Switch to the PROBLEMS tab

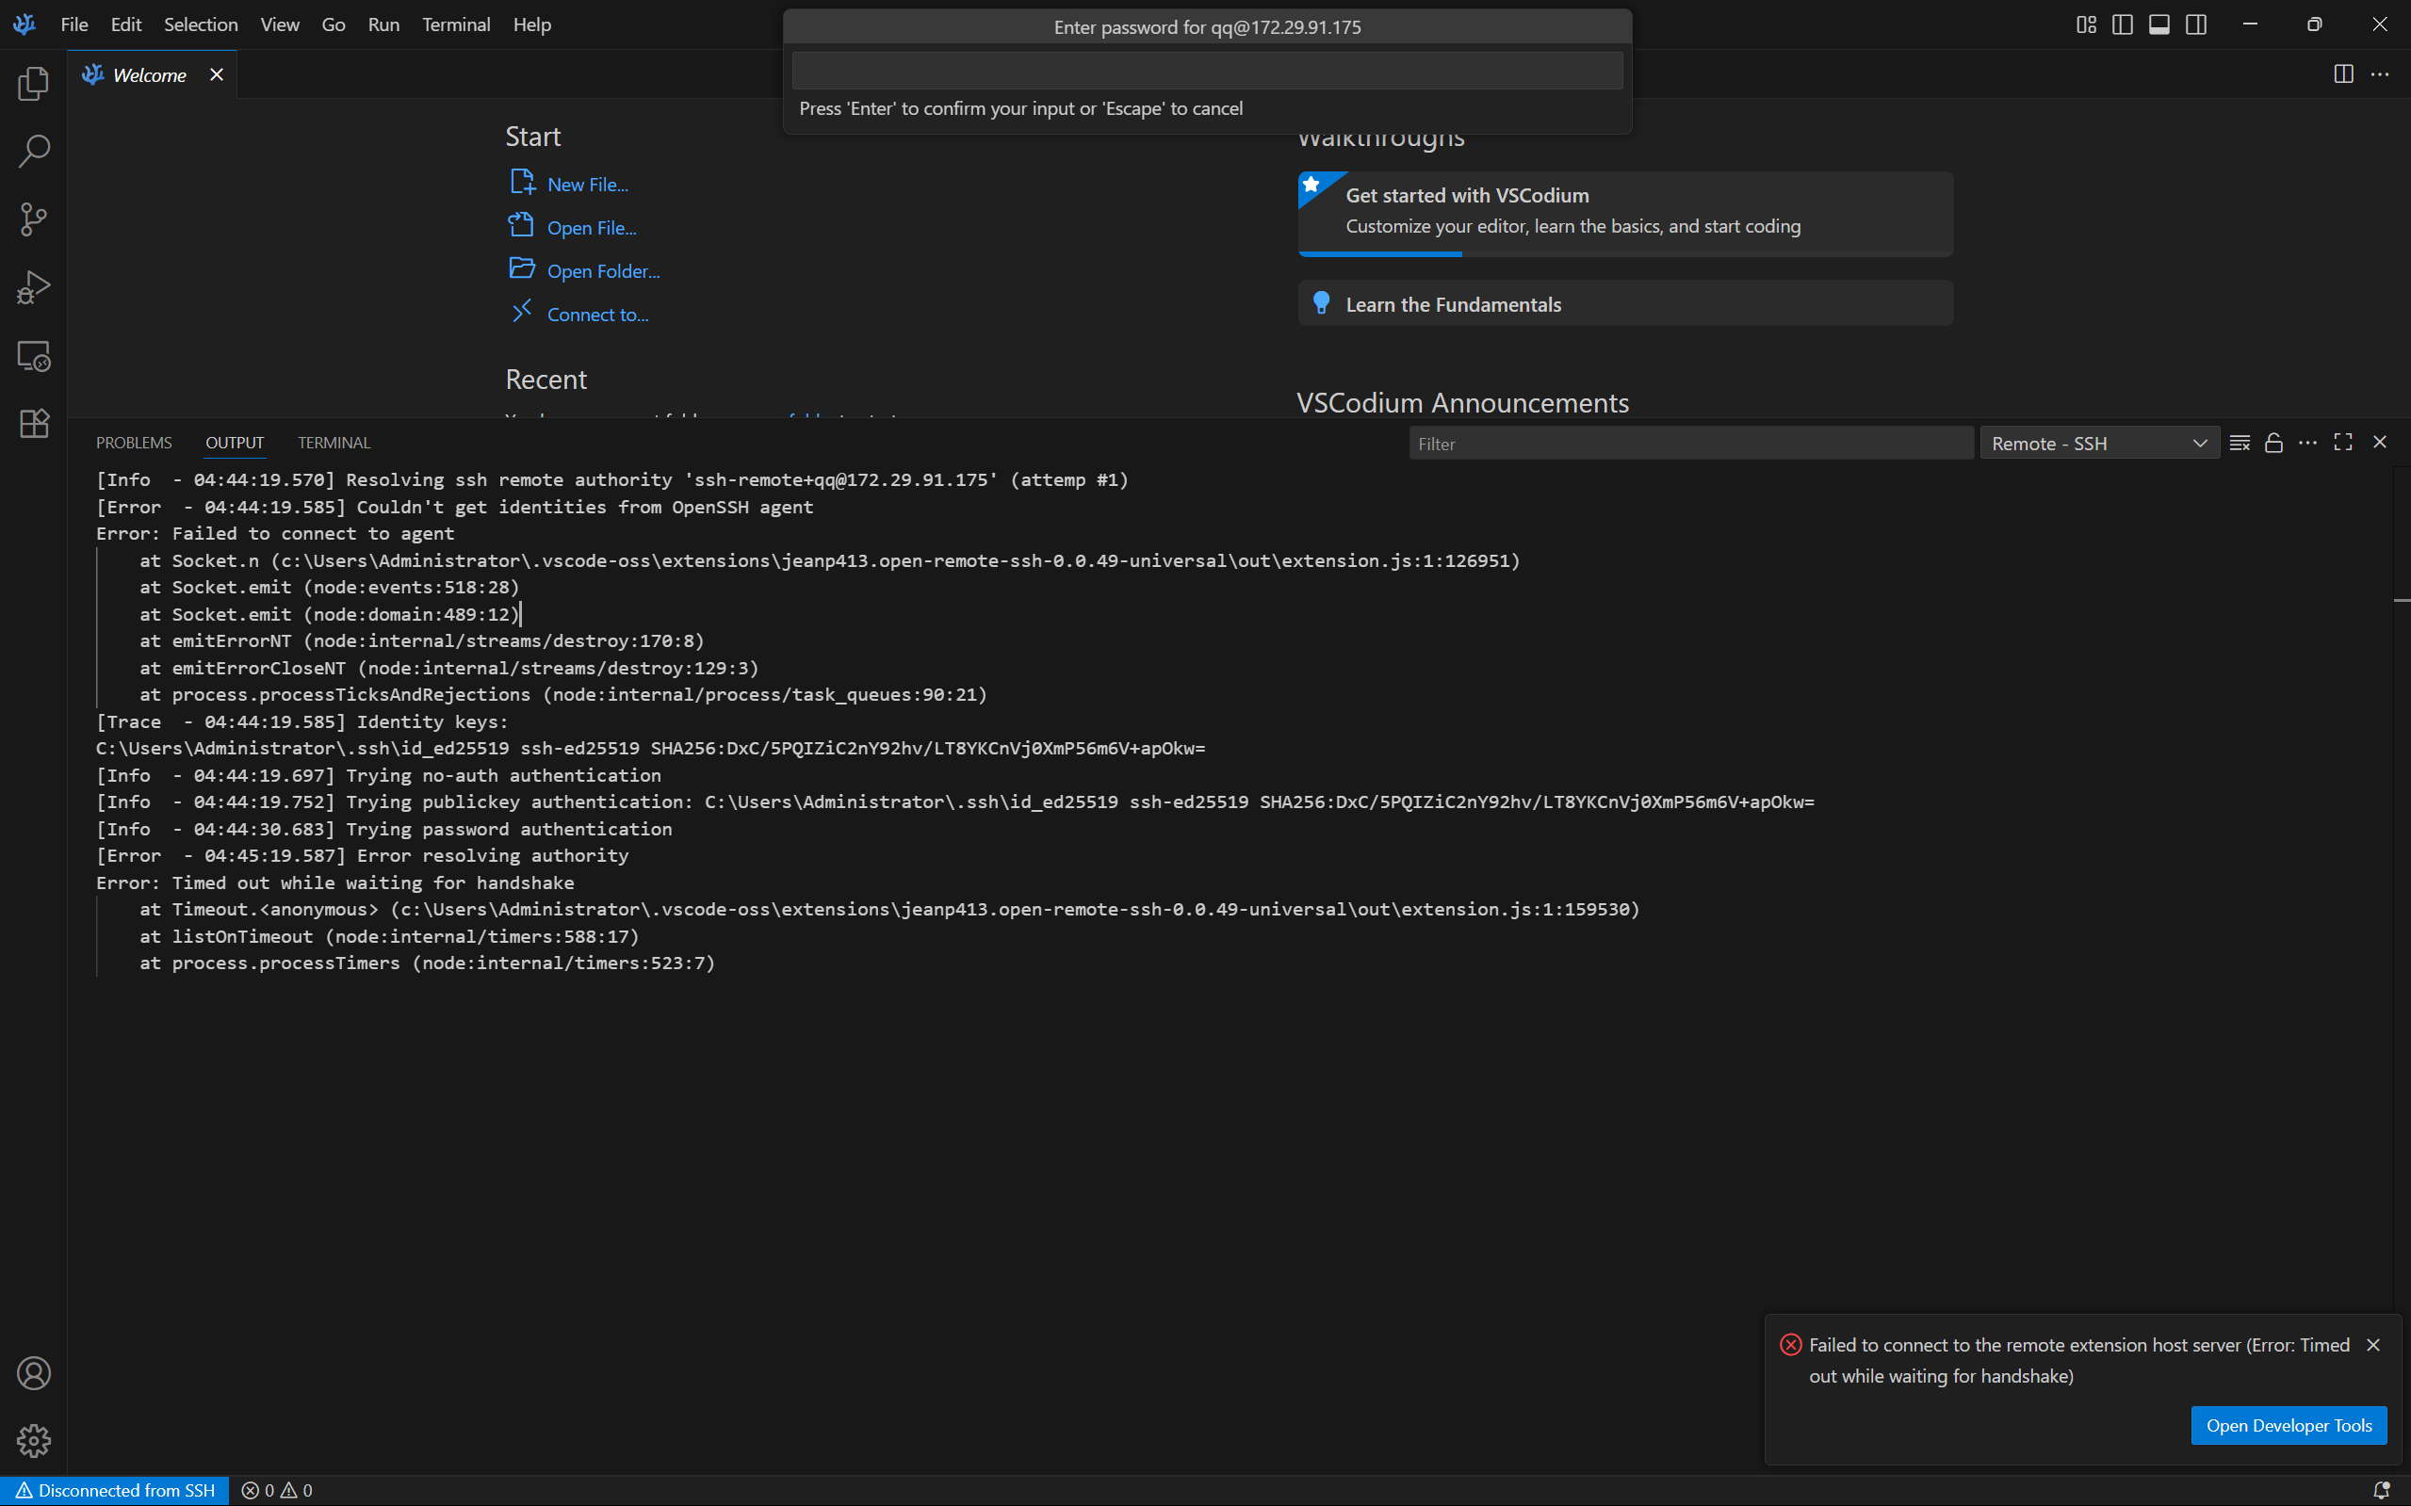click(134, 444)
